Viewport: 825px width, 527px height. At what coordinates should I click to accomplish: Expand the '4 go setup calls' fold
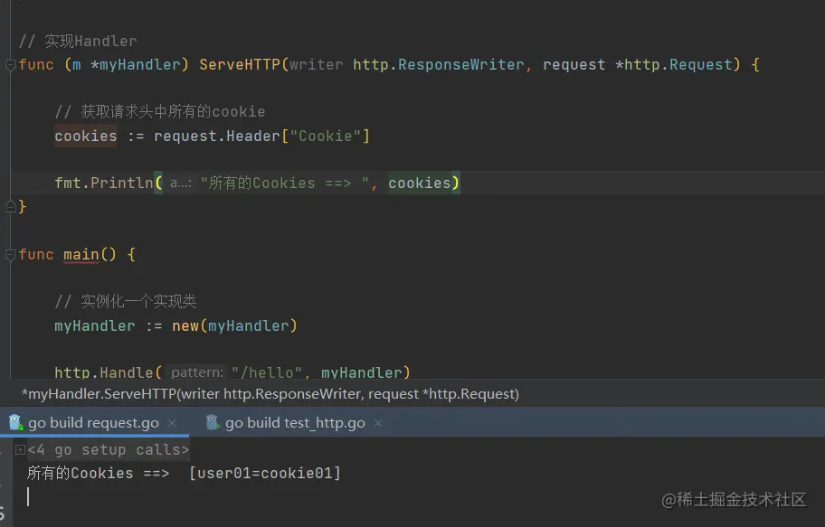click(x=20, y=449)
